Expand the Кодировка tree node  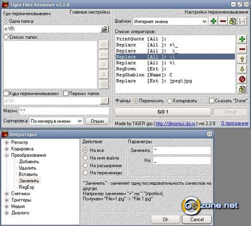coord(7,149)
